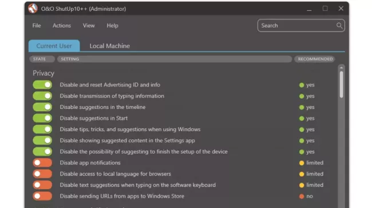The height and width of the screenshot is (208, 372).
Task: Click the Privacy section heading
Action: (x=43, y=73)
